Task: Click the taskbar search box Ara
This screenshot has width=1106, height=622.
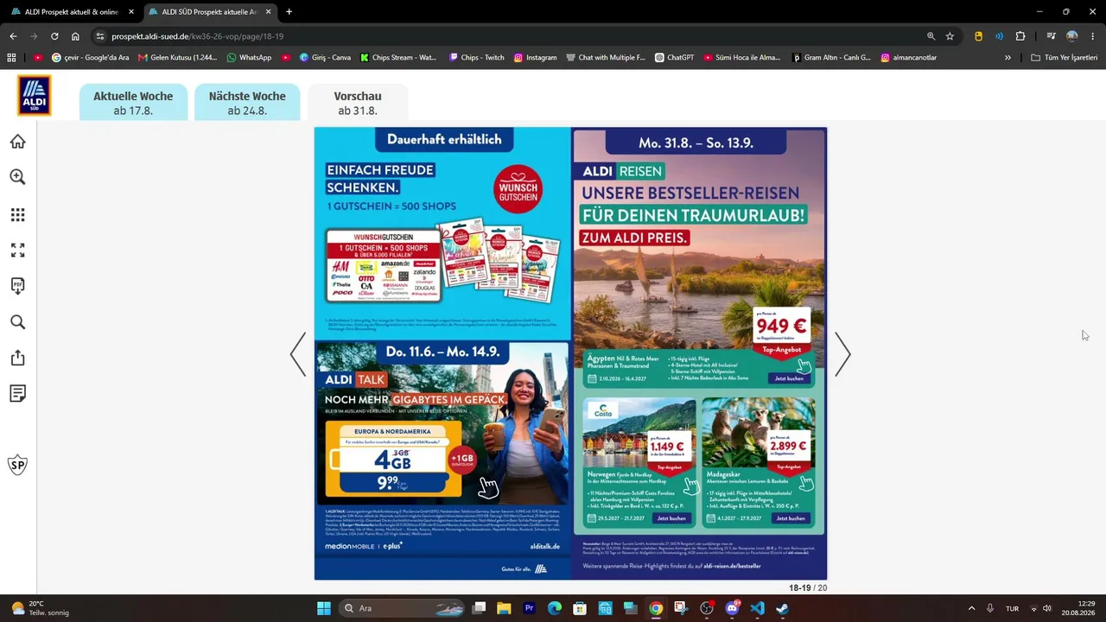Action: pyautogui.click(x=401, y=608)
